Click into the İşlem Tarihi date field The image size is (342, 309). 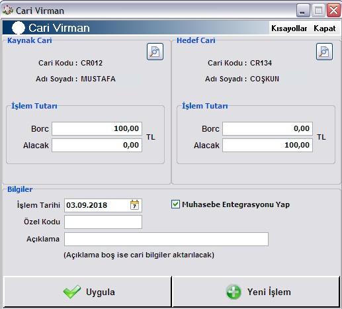pyautogui.click(x=97, y=205)
